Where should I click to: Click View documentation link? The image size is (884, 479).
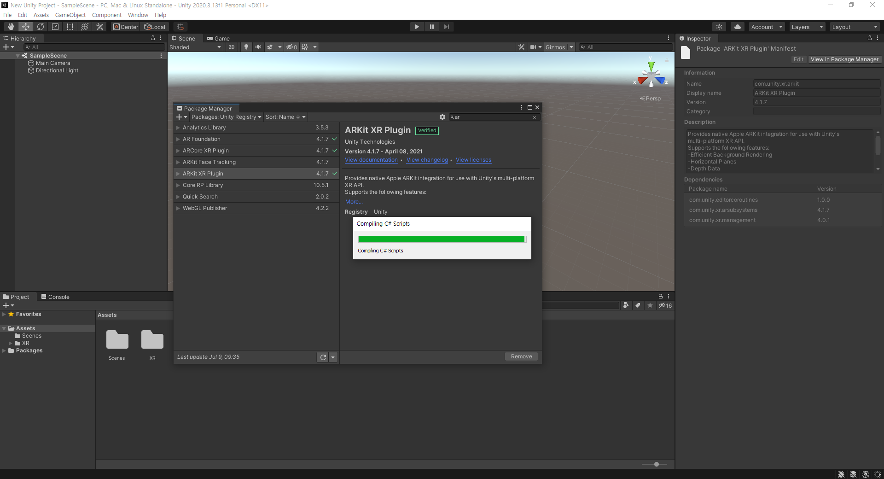click(x=371, y=160)
